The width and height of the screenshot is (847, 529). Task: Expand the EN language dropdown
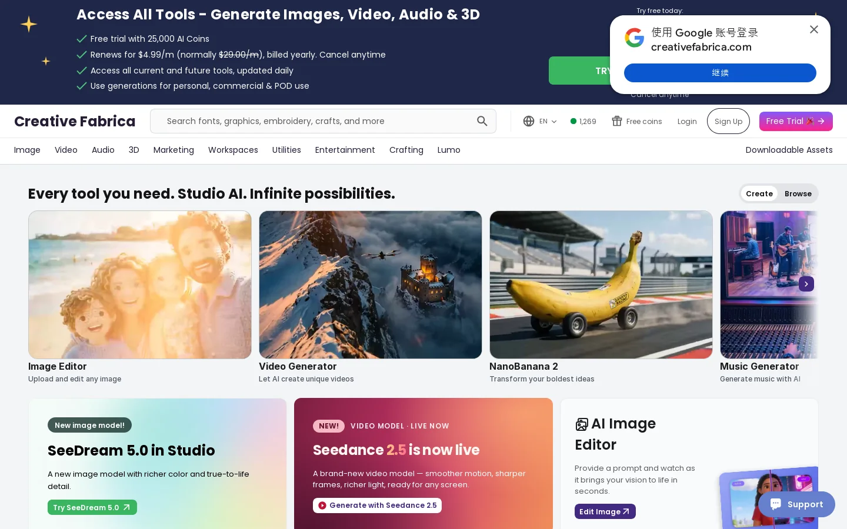point(548,121)
